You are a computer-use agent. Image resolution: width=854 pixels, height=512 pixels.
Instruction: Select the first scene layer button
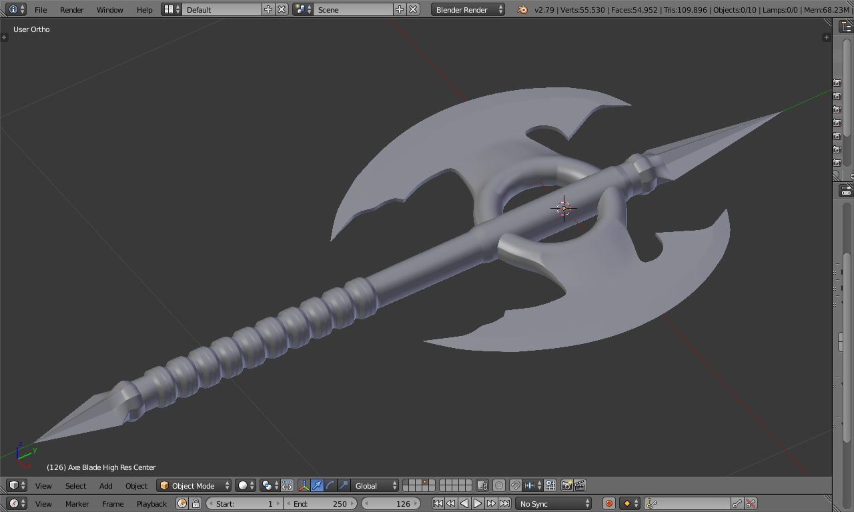click(x=407, y=482)
